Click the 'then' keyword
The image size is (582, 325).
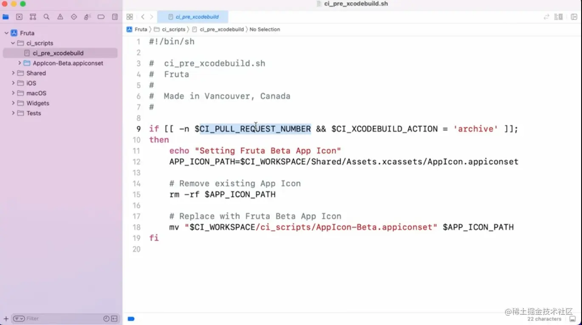[159, 140]
